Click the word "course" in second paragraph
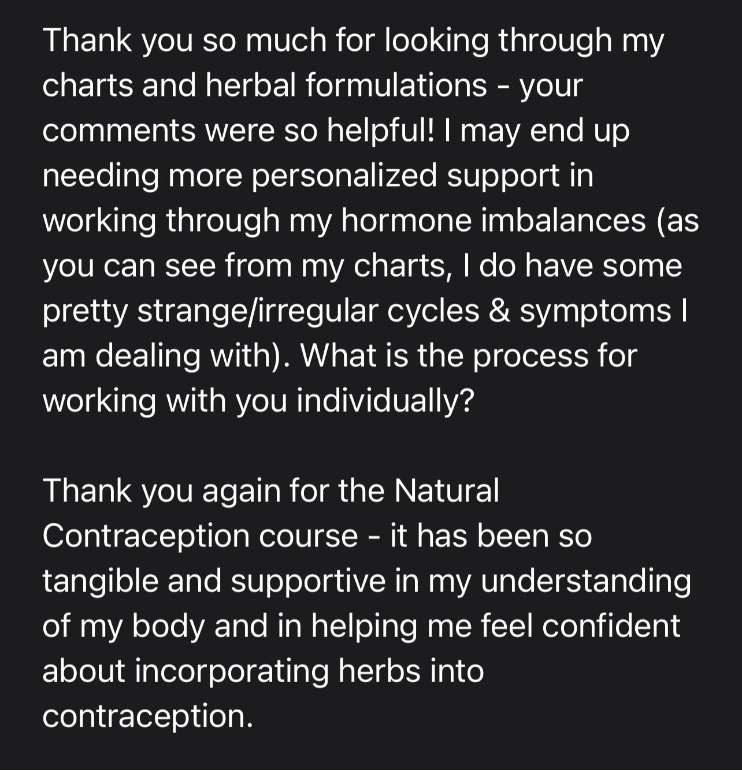 click(308, 536)
